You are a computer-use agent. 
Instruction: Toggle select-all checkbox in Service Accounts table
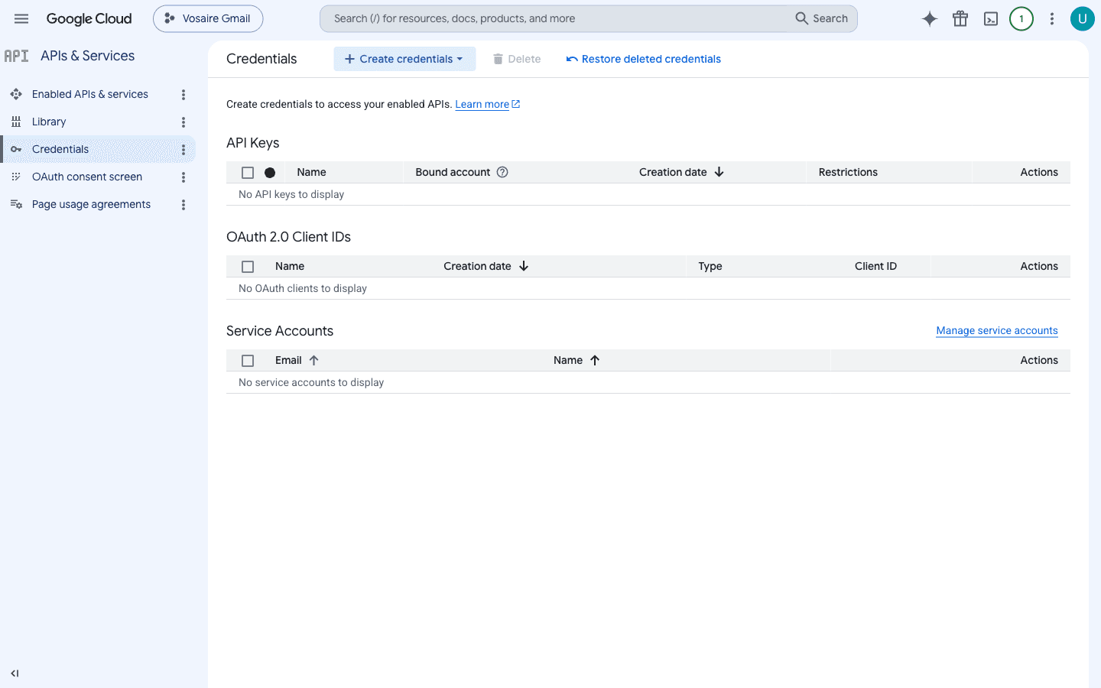point(248,361)
